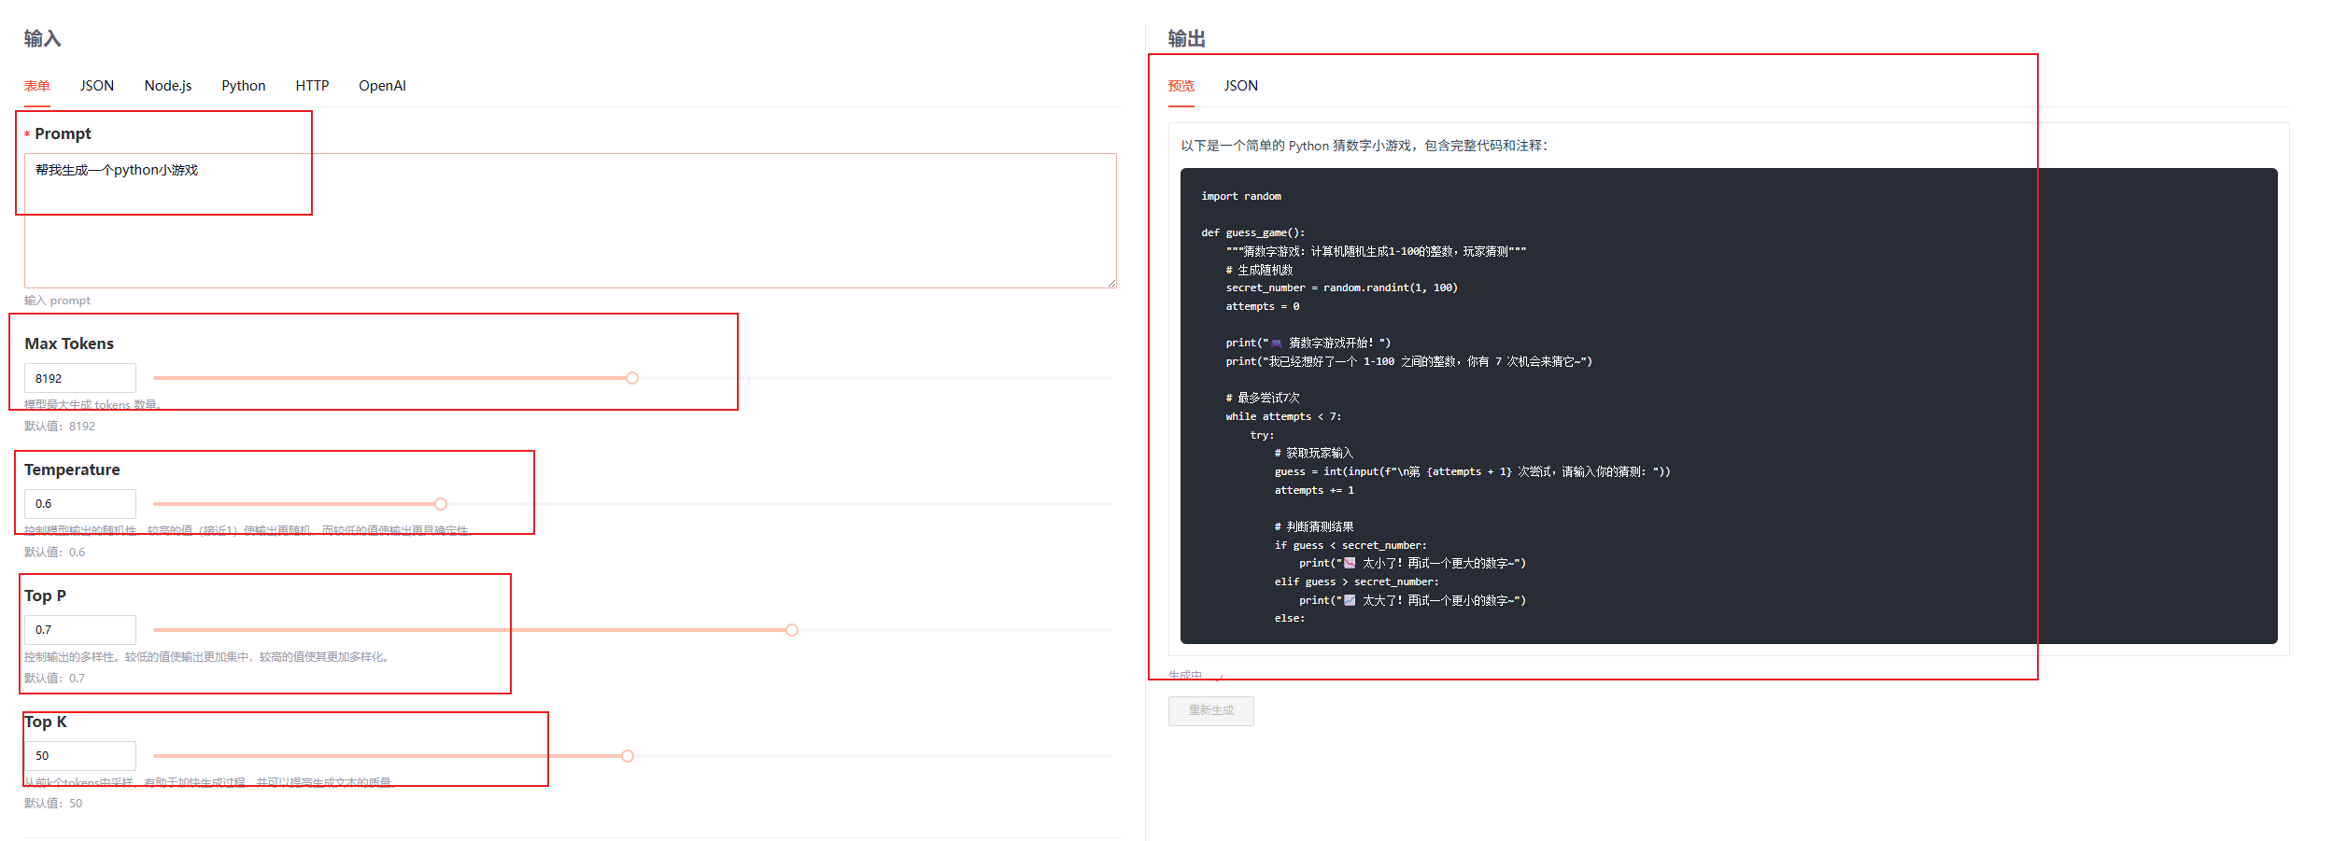
Task: Click the Temperature value field
Action: pos(80,504)
